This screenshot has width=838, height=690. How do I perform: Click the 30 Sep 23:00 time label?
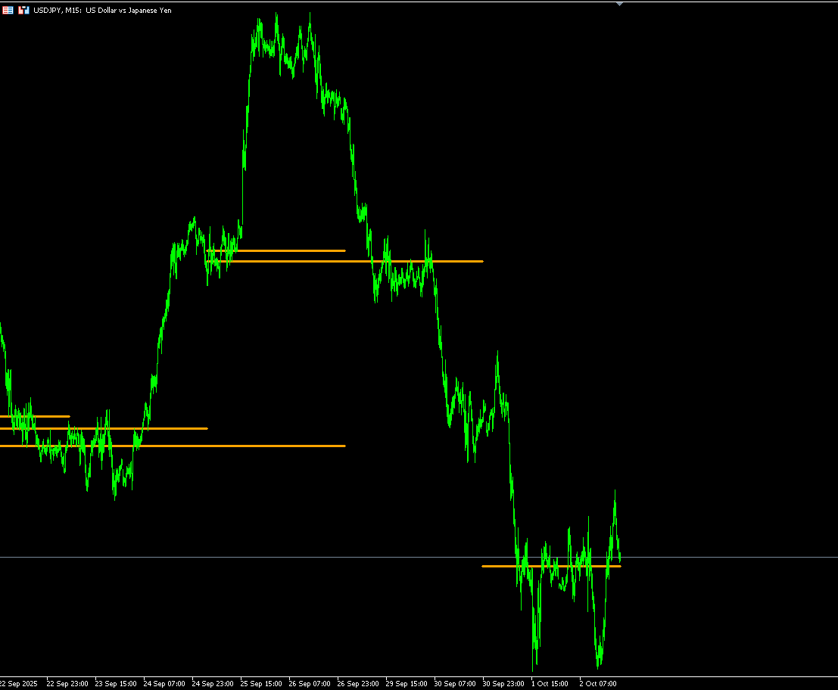click(x=503, y=684)
